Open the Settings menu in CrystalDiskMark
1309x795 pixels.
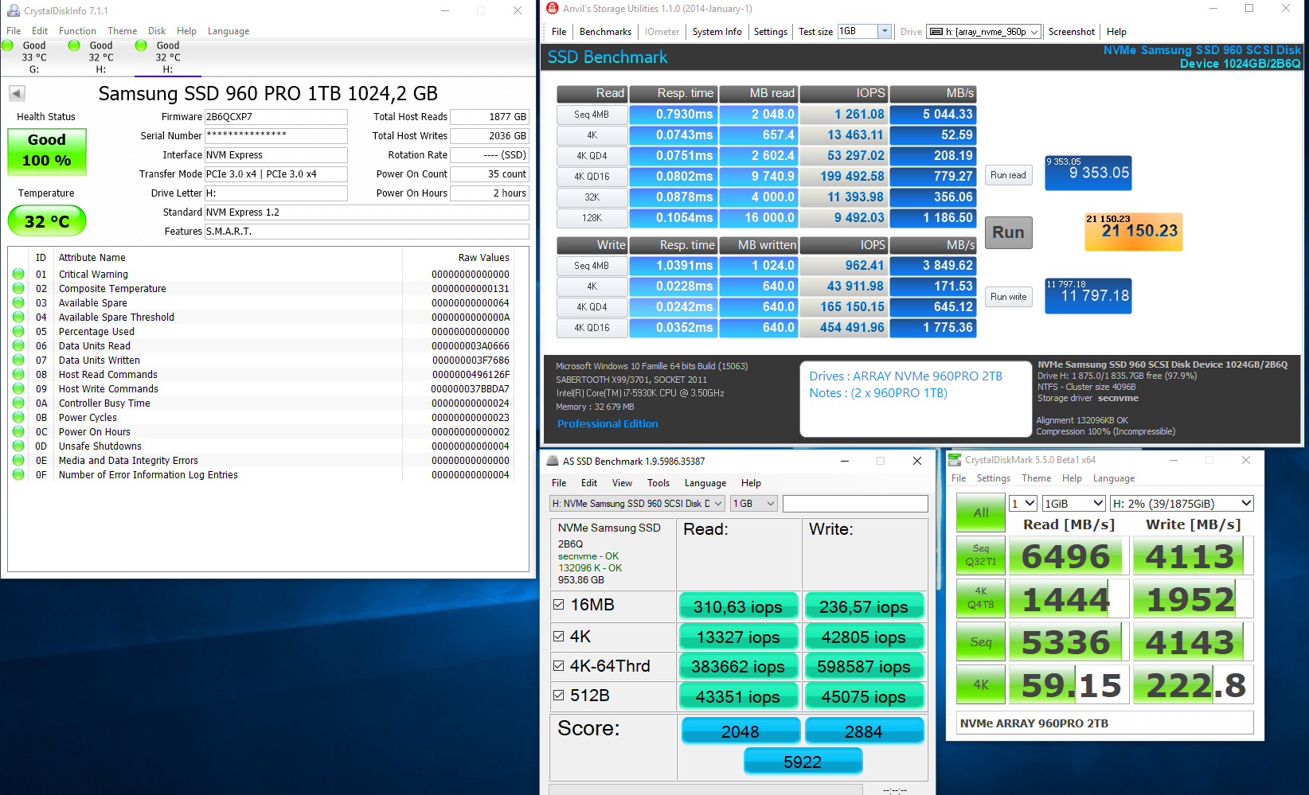(993, 478)
